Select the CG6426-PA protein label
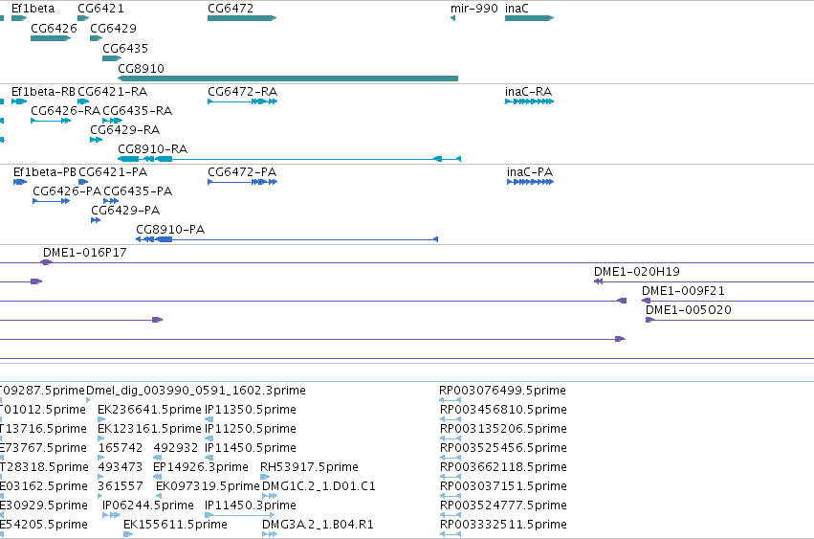This screenshot has width=814, height=539. coord(67,191)
